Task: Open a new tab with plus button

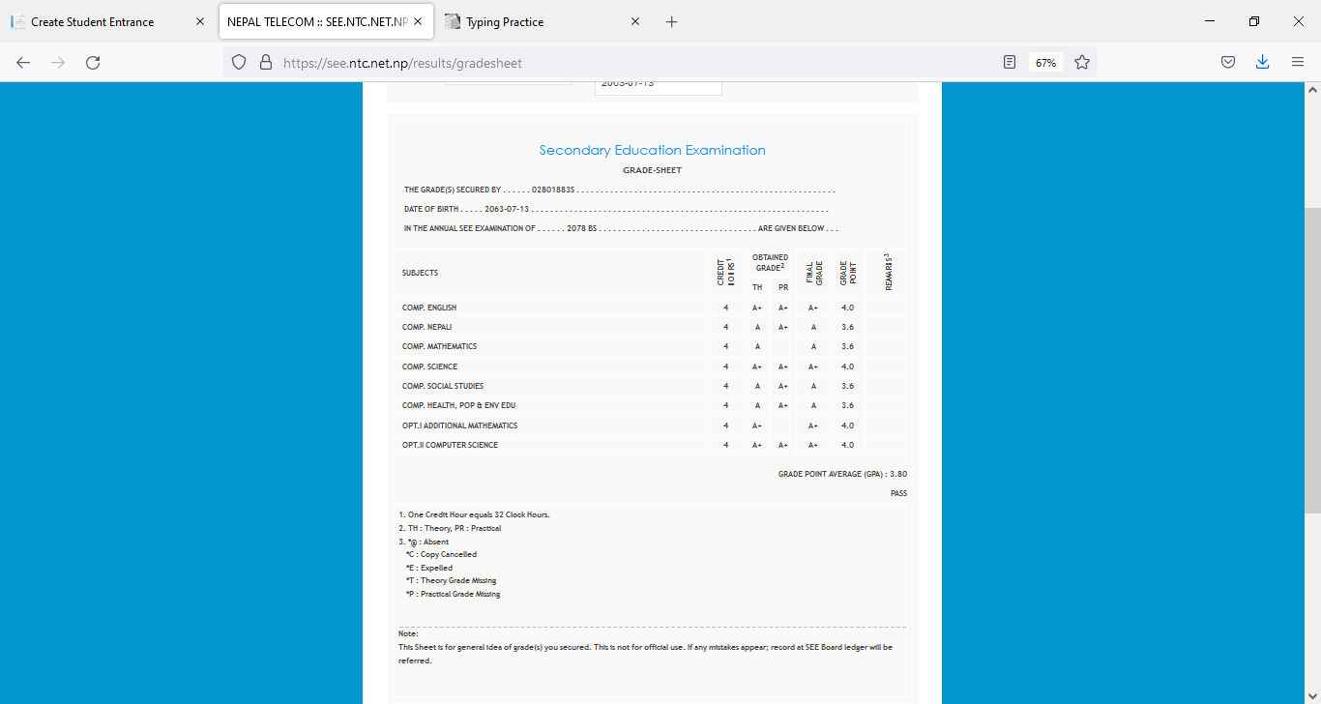Action: pyautogui.click(x=672, y=22)
